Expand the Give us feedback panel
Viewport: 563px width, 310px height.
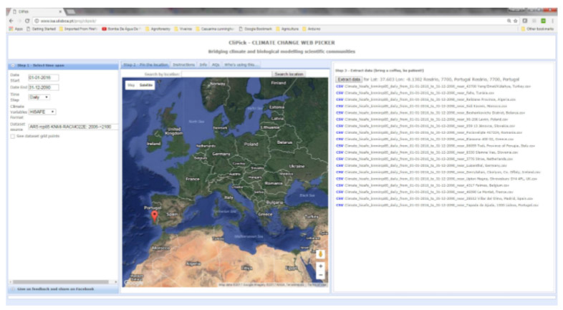click(63, 289)
